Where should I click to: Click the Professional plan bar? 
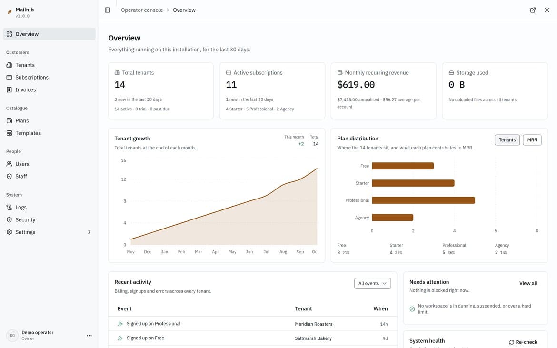(x=423, y=200)
